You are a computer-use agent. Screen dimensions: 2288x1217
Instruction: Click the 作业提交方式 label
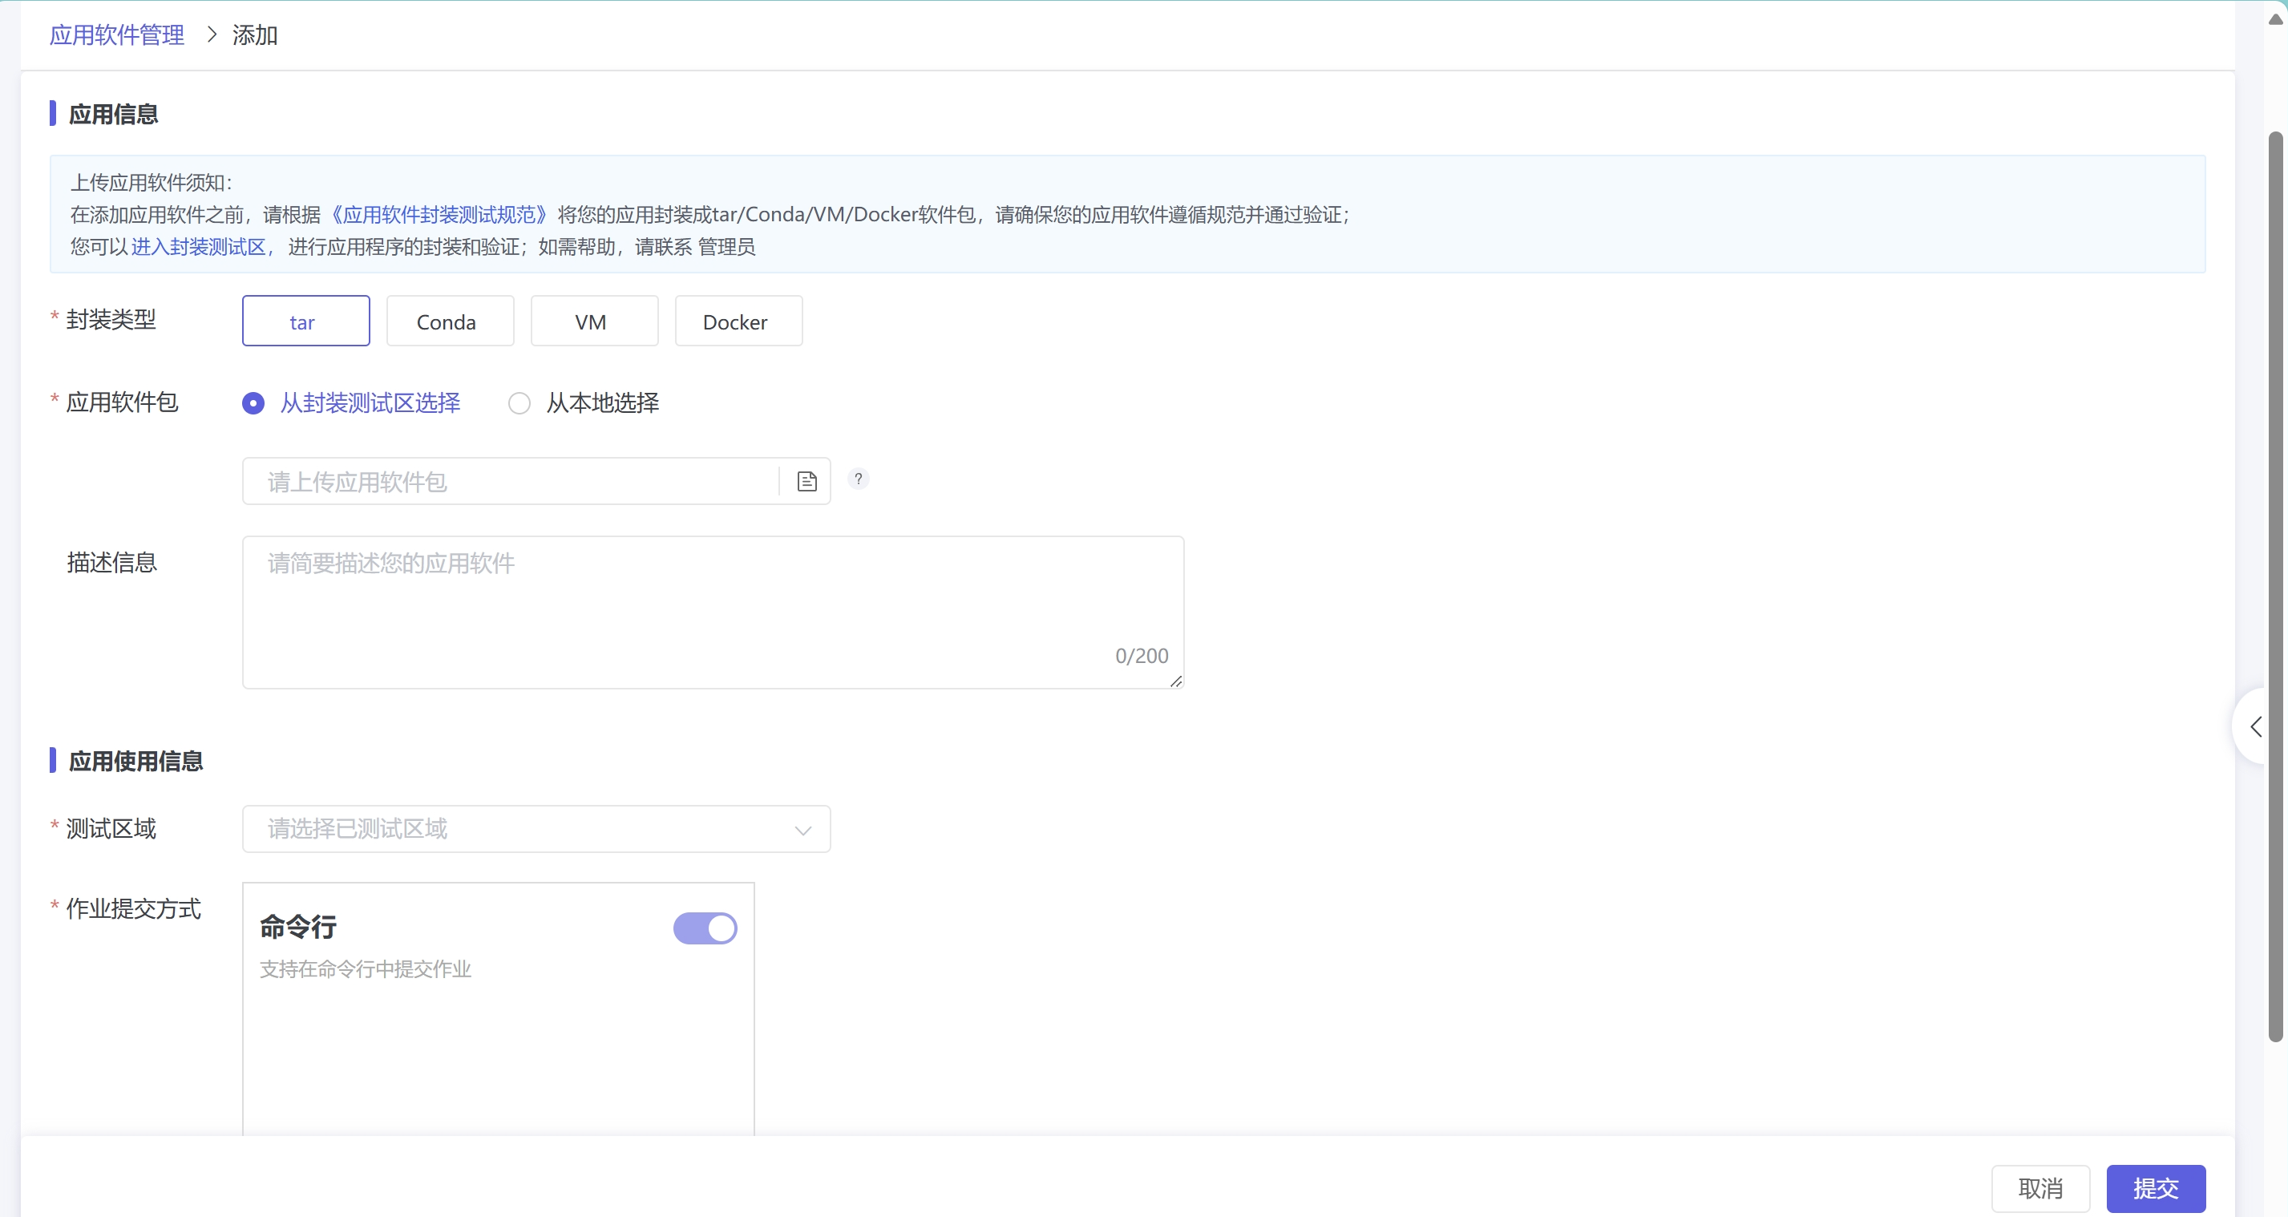[133, 909]
